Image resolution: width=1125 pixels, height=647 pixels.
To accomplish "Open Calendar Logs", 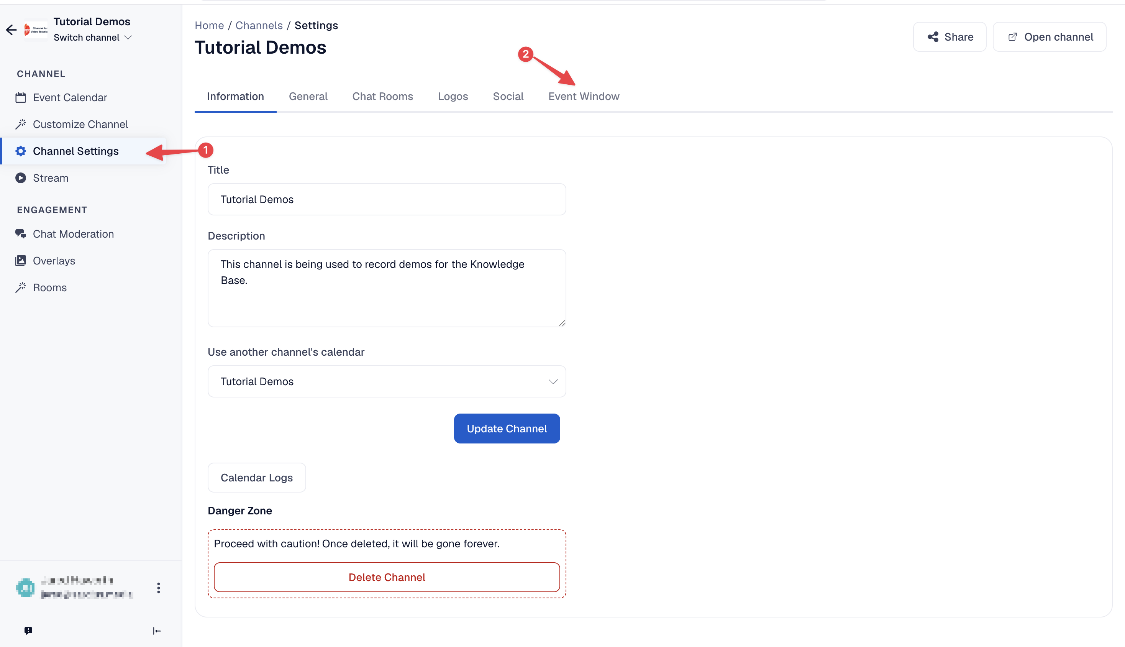I will [257, 478].
